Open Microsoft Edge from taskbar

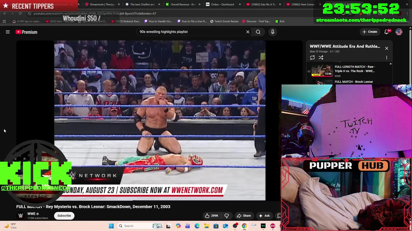[197, 226]
